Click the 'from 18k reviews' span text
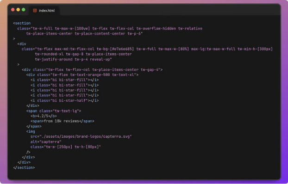 pyautogui.click(x=63, y=121)
